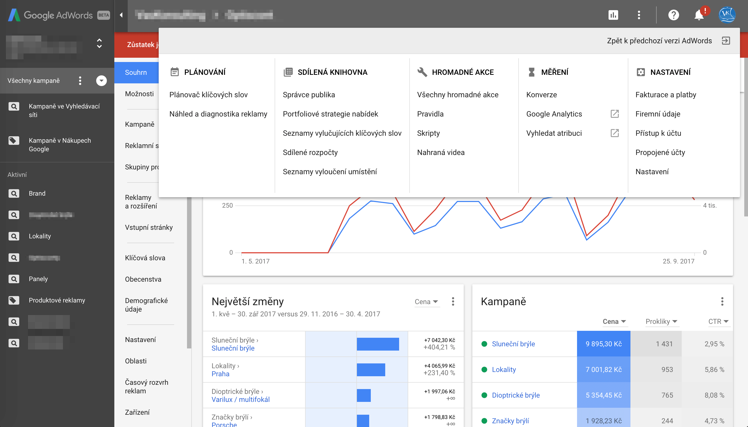Click the tools three-dot menu in header
This screenshot has width=748, height=427.
pyautogui.click(x=639, y=15)
